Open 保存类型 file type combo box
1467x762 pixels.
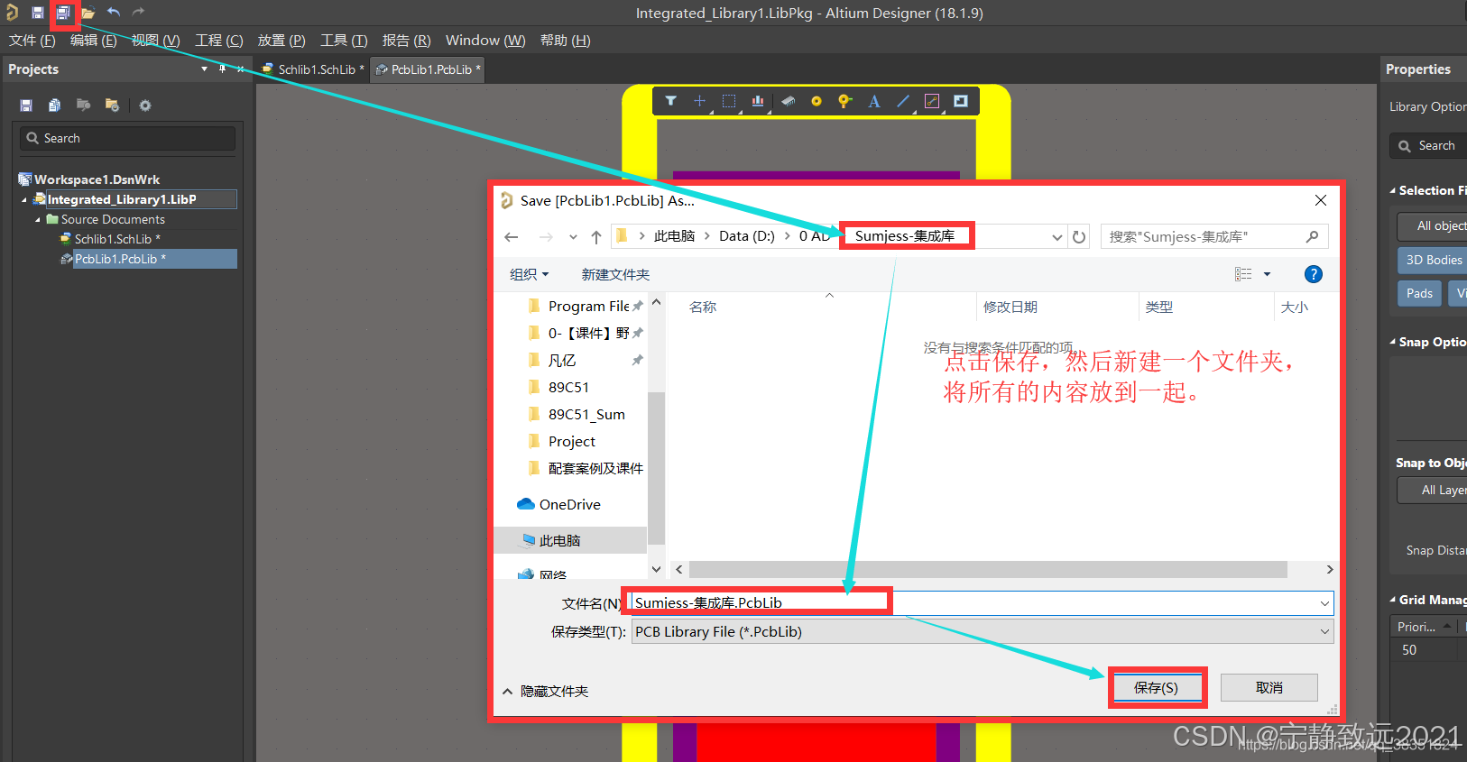[x=982, y=632]
